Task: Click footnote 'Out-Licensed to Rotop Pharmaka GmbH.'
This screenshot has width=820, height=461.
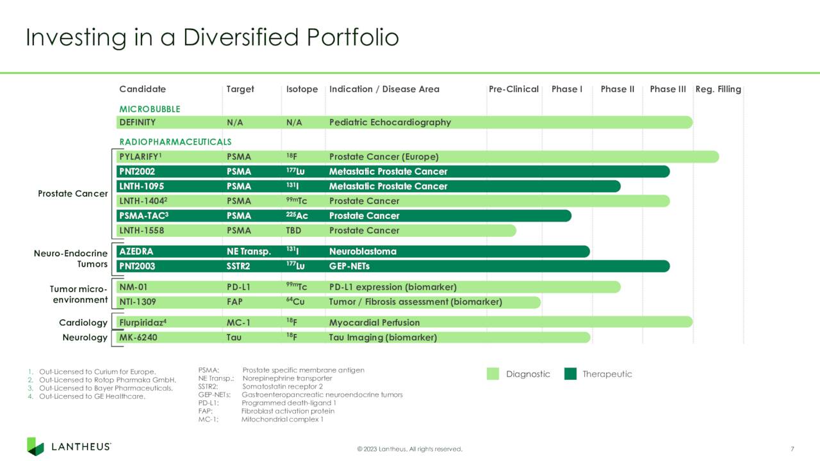Action: (x=108, y=380)
